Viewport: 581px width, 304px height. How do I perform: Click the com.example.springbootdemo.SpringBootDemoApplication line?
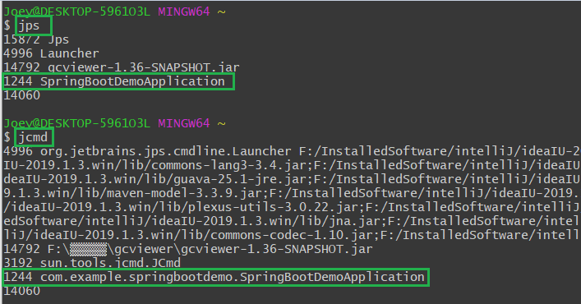click(215, 277)
